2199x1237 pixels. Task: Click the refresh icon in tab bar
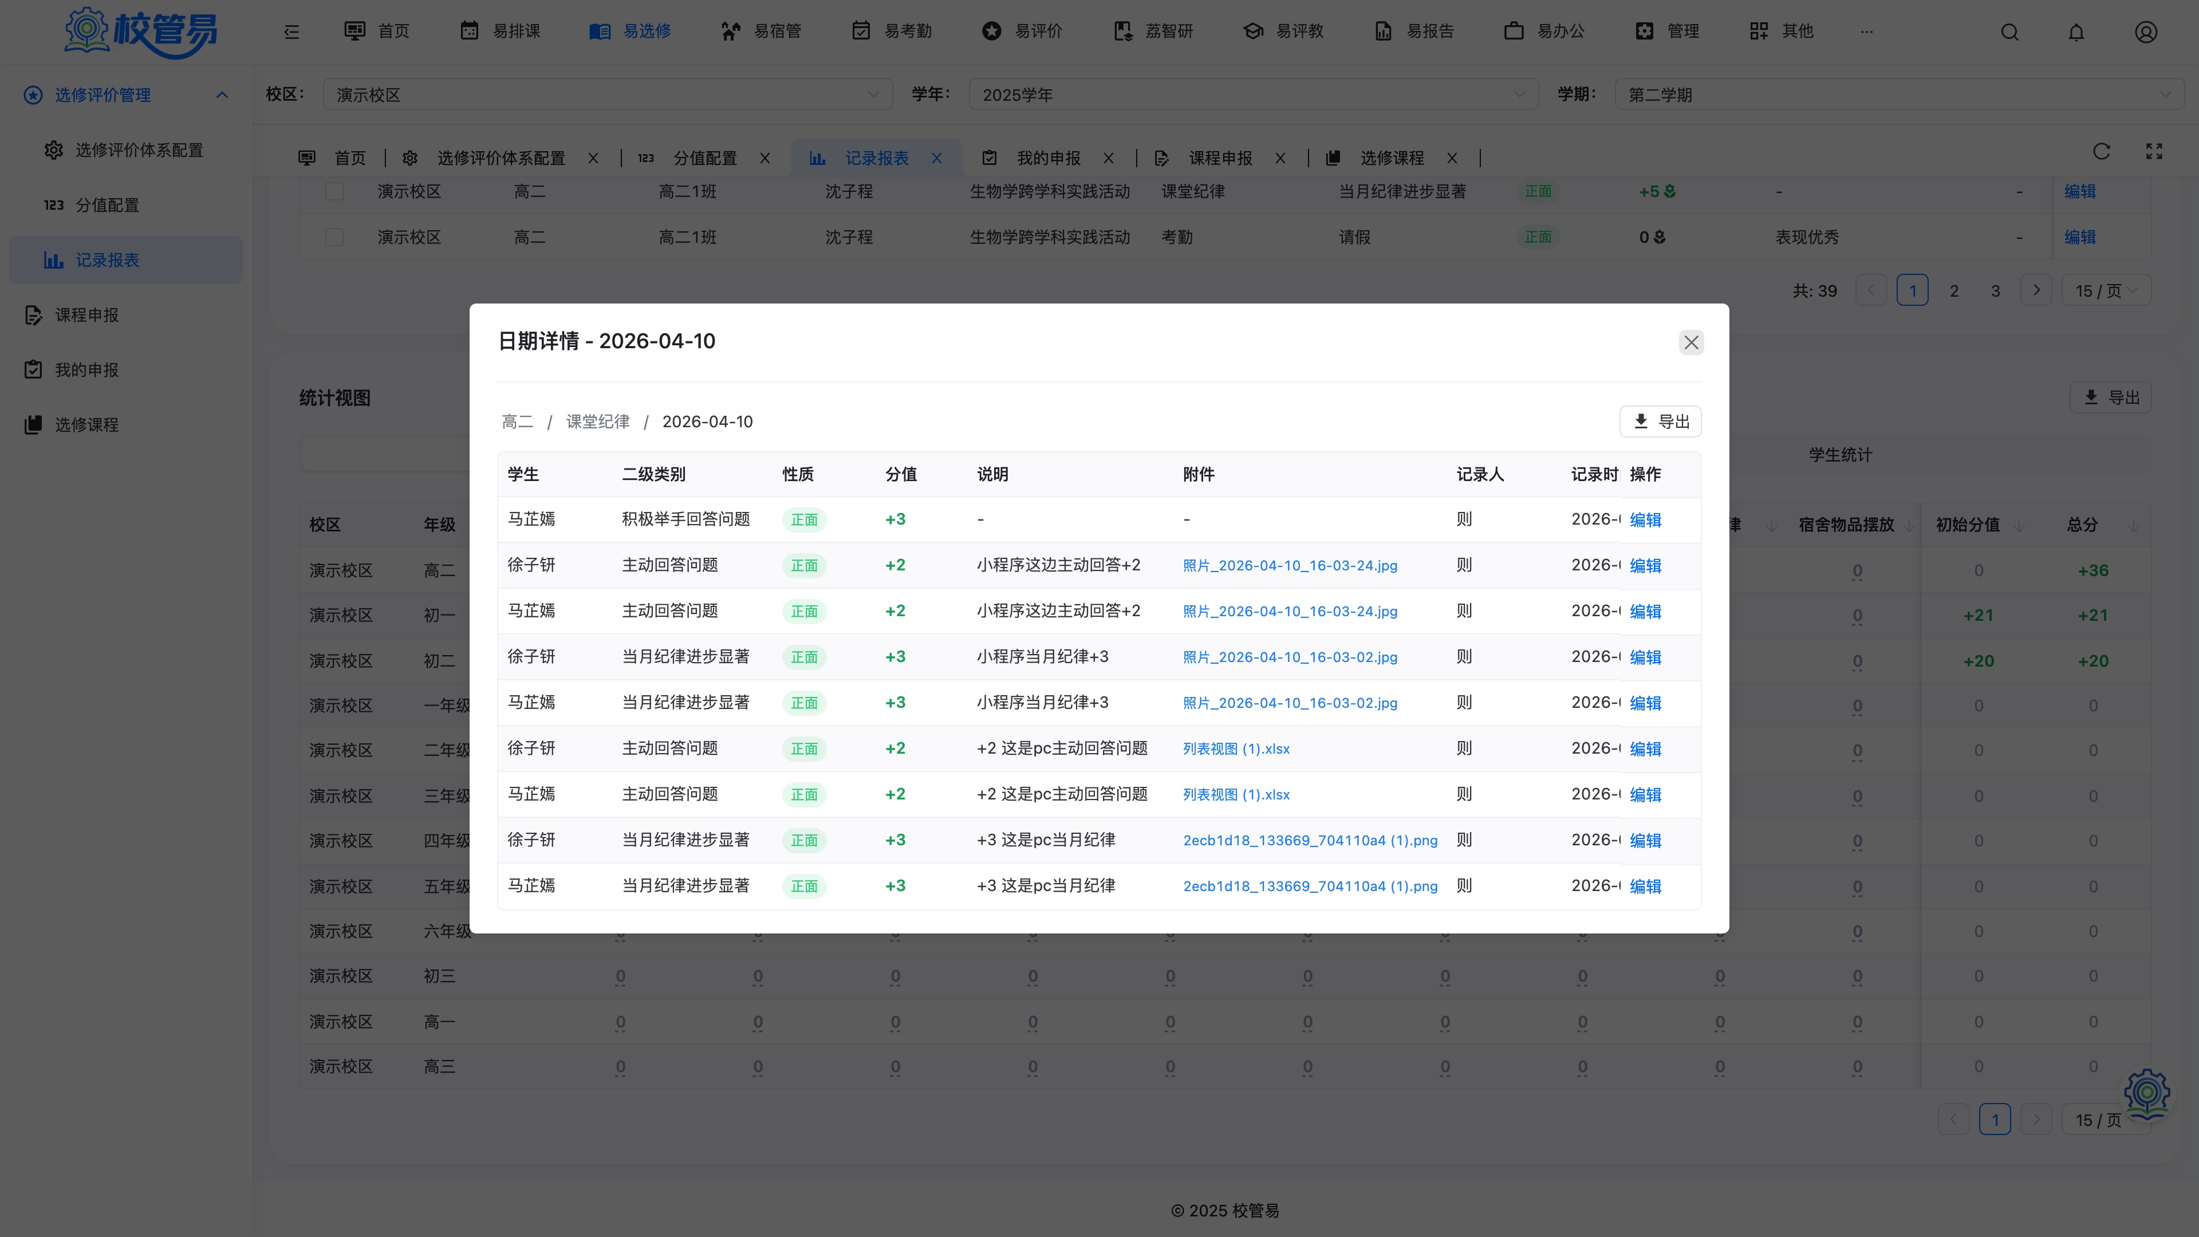[2102, 151]
